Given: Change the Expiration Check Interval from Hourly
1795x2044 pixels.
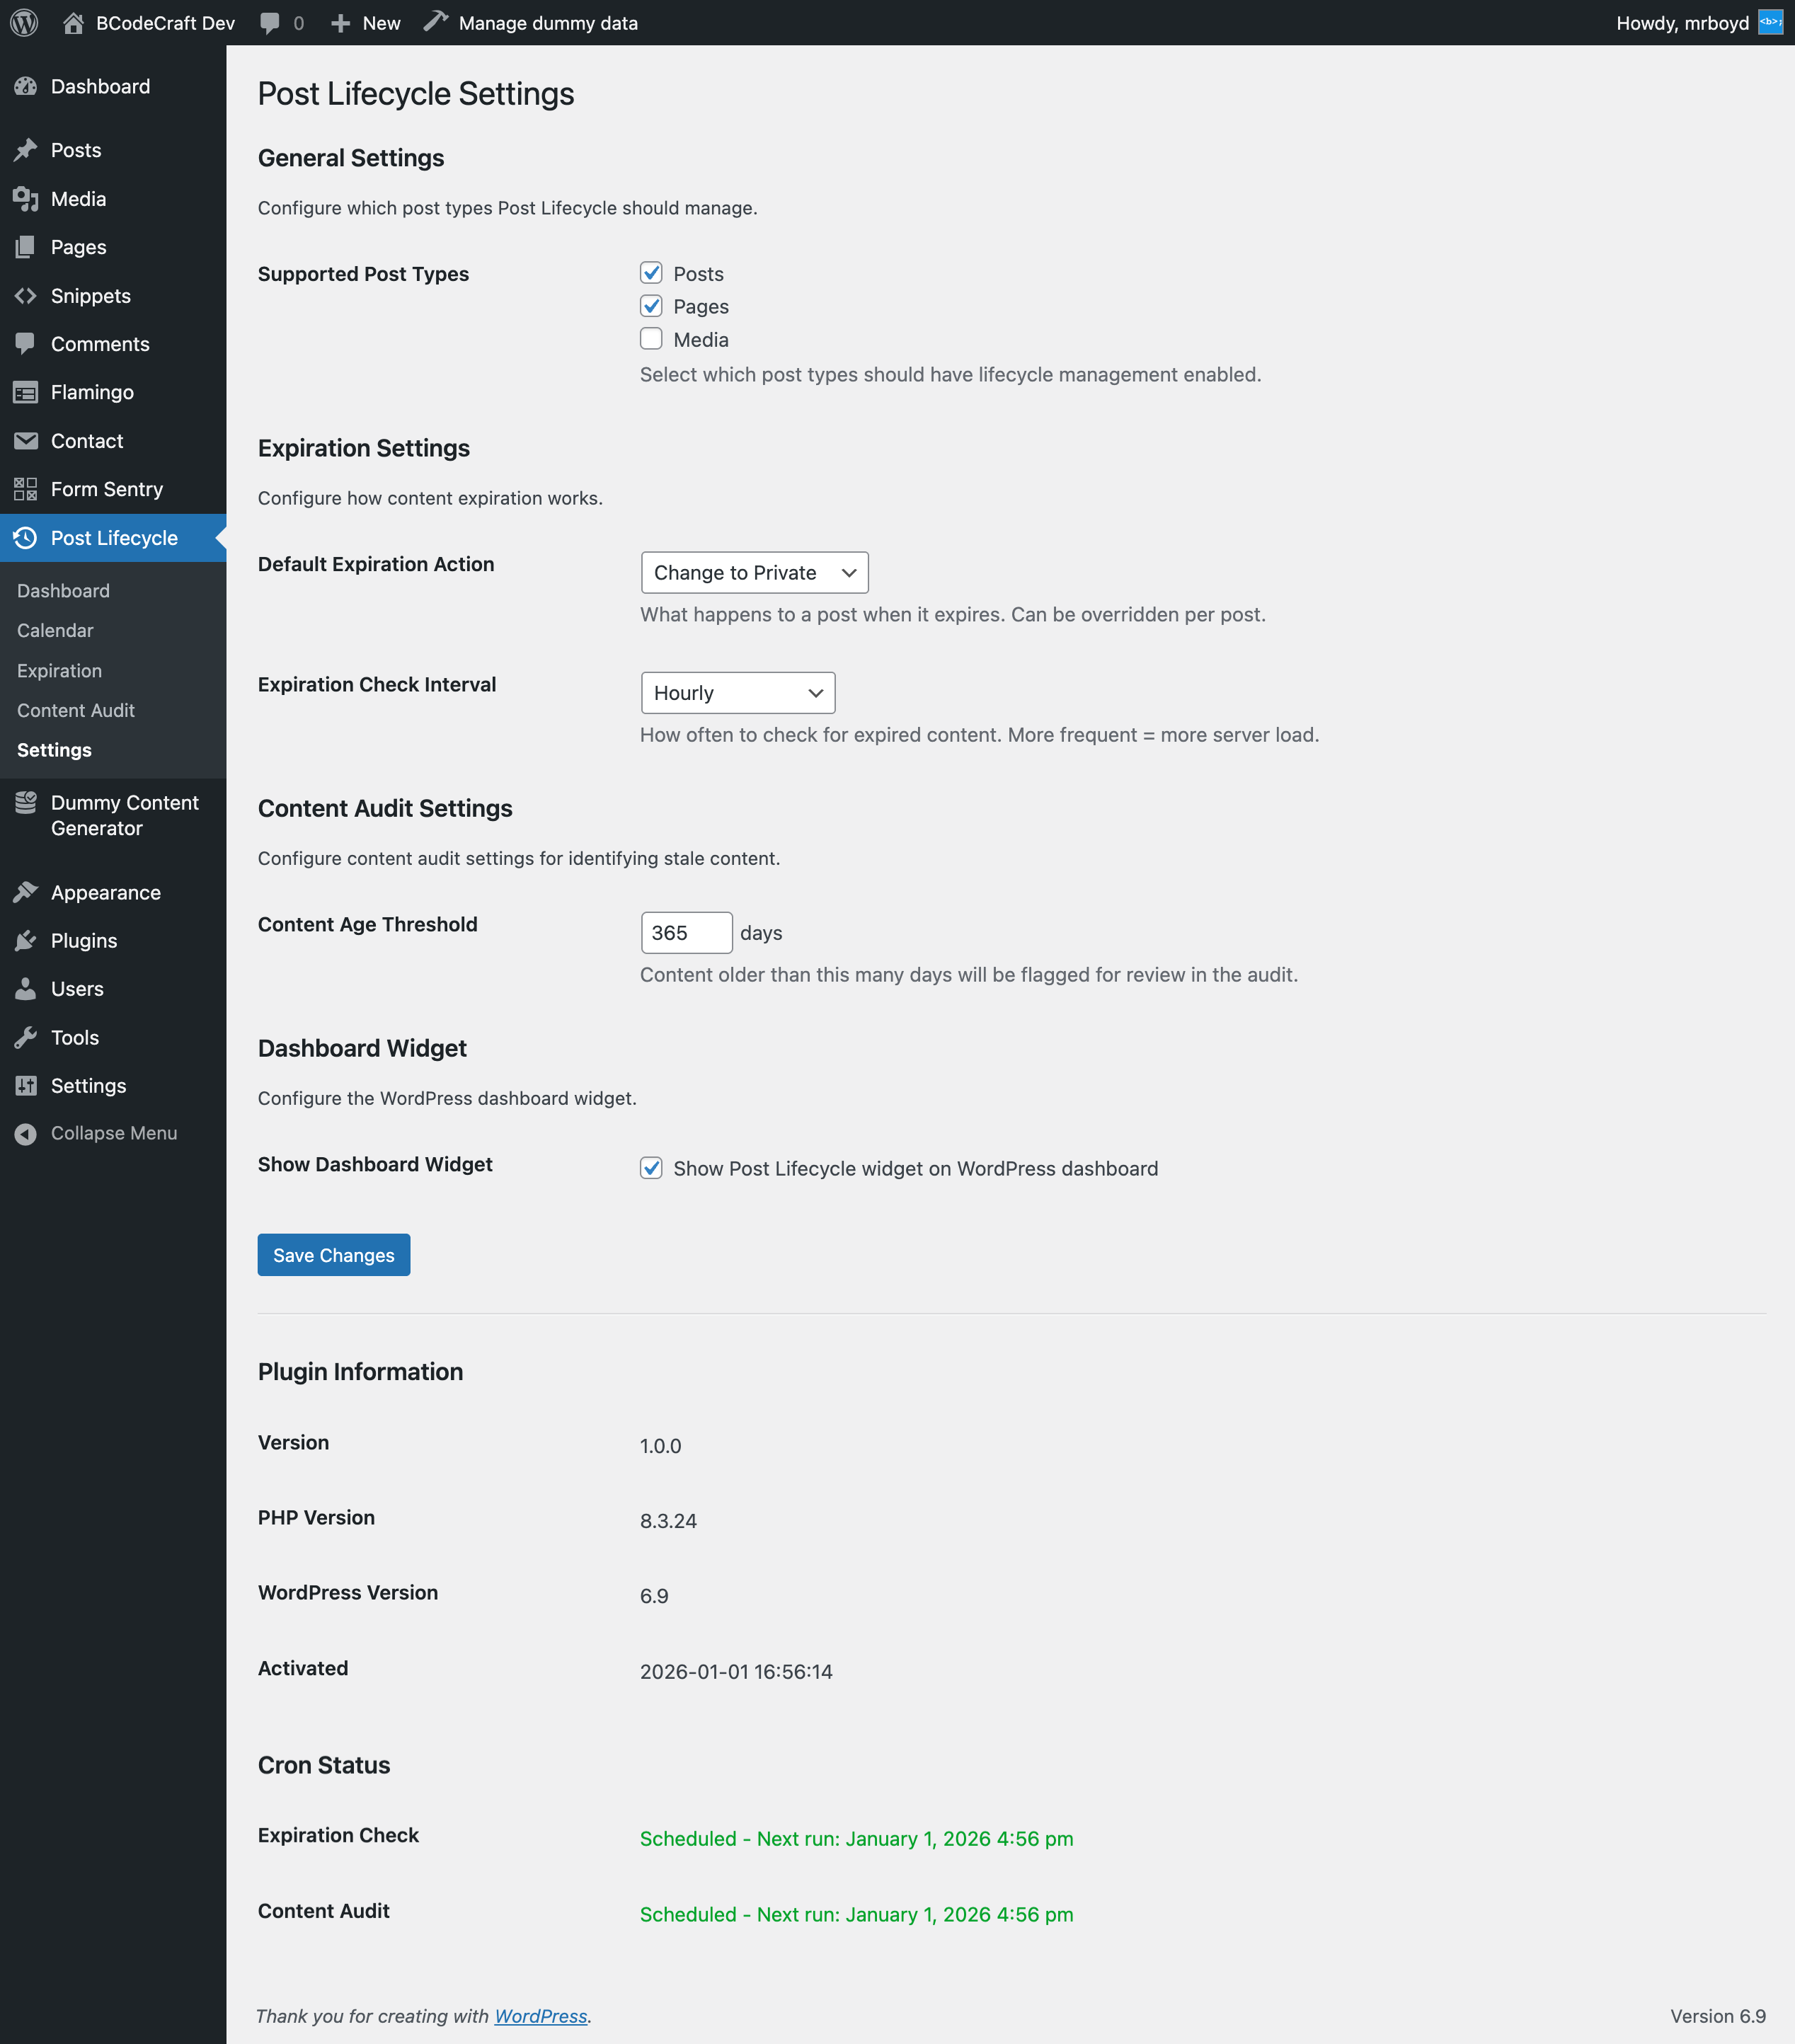Looking at the screenshot, I should point(737,692).
